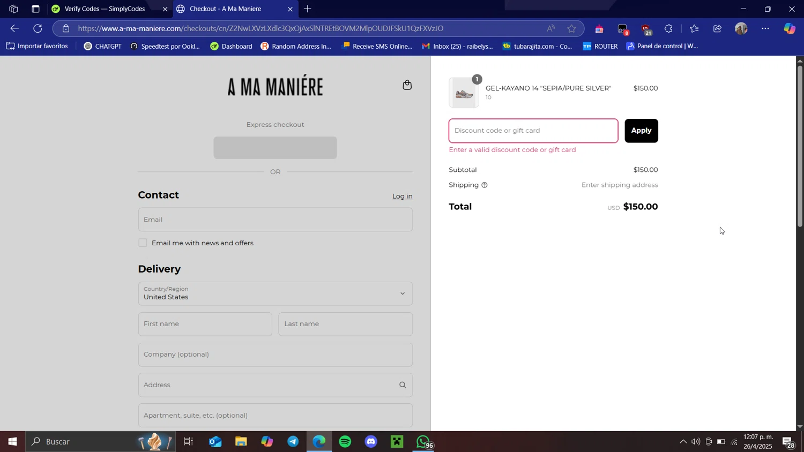Image resolution: width=804 pixels, height=452 pixels.
Task: Open the tab actions menu icon
Action: [x=35, y=9]
